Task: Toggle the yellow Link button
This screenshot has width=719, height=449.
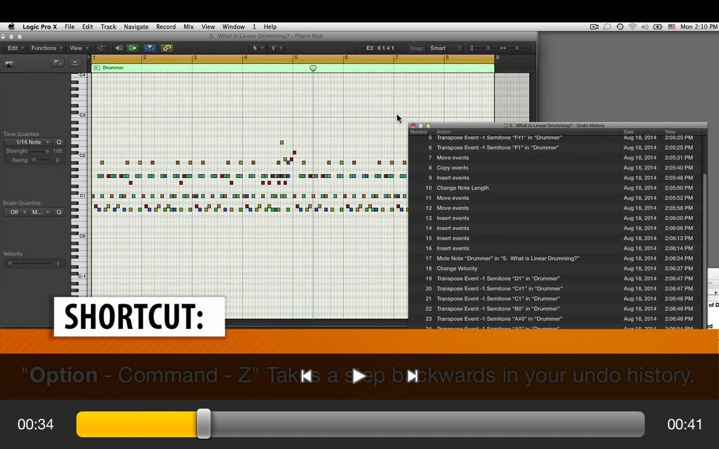Action: (x=167, y=48)
